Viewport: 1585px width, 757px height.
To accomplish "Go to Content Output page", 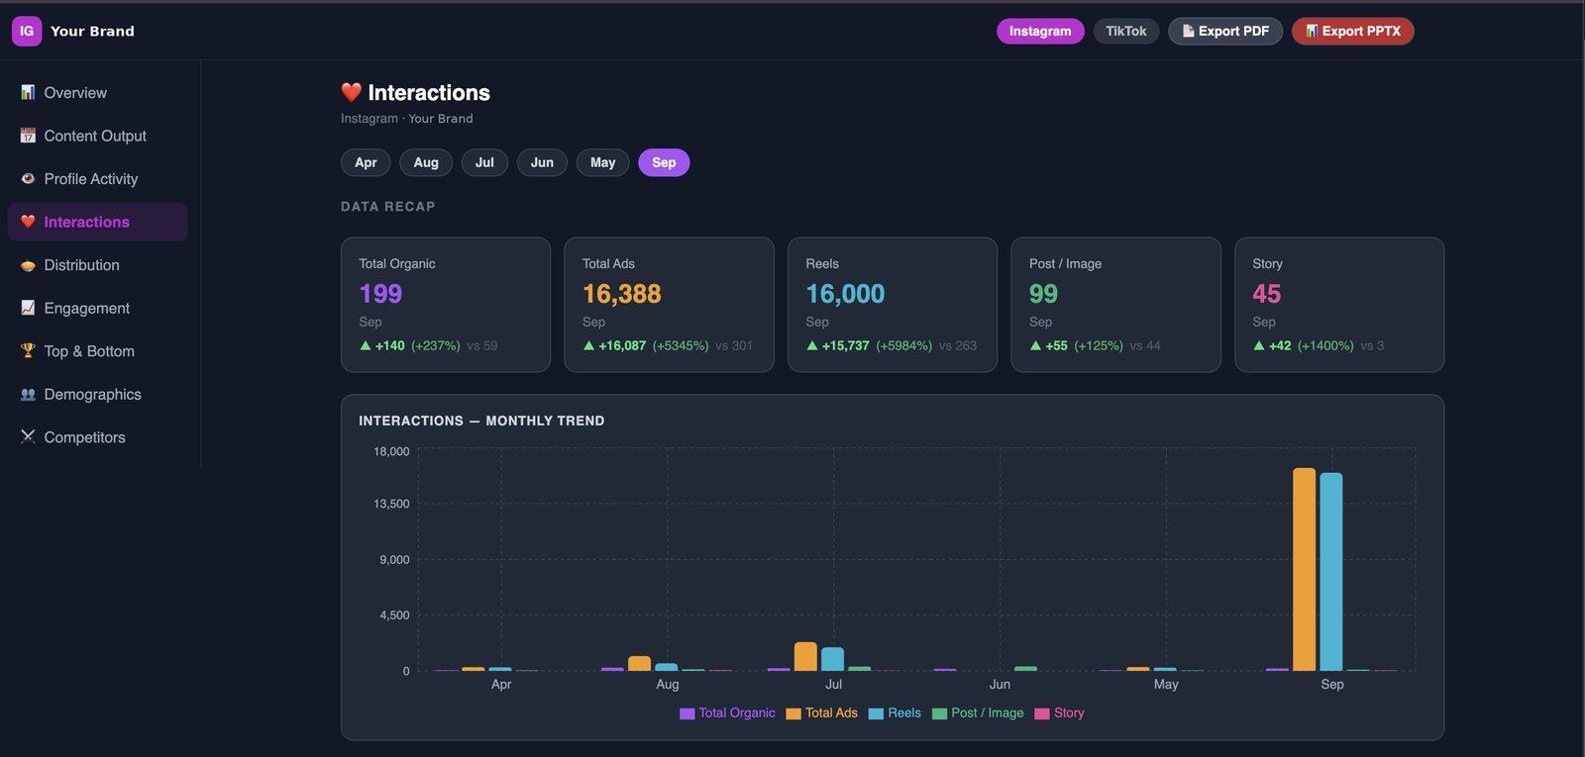I will click(x=97, y=136).
